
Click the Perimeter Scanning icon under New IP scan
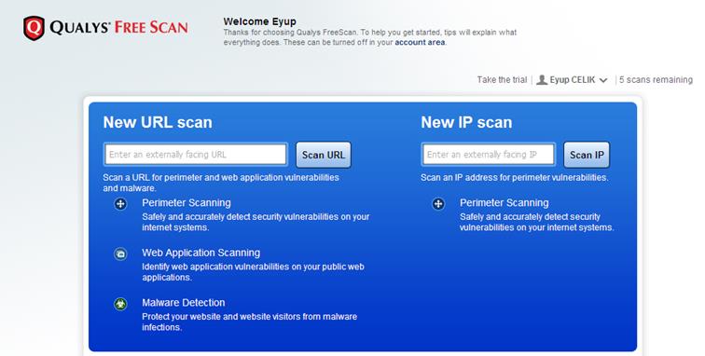coord(438,204)
